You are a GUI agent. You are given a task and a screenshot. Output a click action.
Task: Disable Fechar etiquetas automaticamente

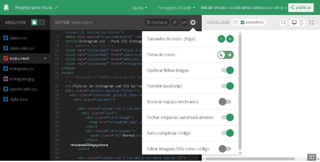(x=227, y=117)
